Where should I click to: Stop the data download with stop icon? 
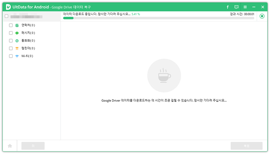tap(262, 16)
